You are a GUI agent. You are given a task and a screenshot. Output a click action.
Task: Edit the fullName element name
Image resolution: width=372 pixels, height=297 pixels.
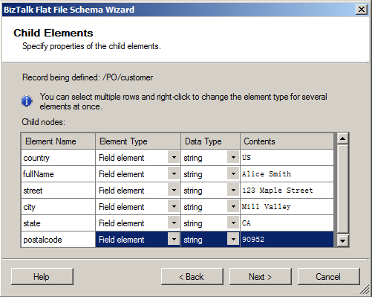tap(58, 174)
